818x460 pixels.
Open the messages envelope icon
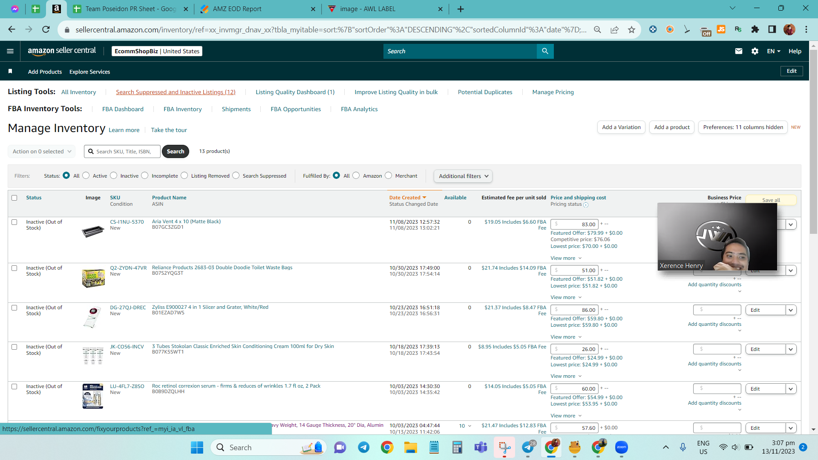click(739, 51)
